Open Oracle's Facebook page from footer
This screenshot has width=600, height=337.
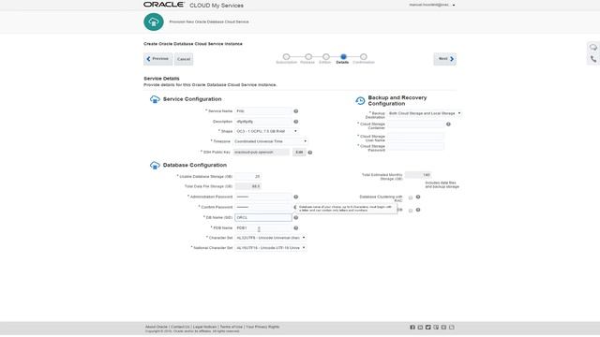click(x=412, y=327)
